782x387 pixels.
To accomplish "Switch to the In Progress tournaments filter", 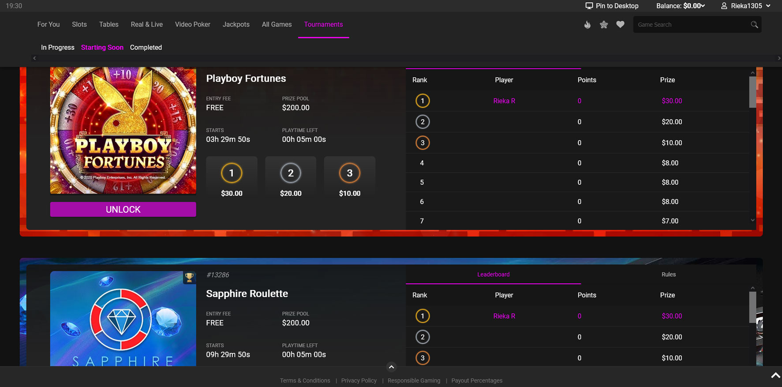I will (58, 48).
